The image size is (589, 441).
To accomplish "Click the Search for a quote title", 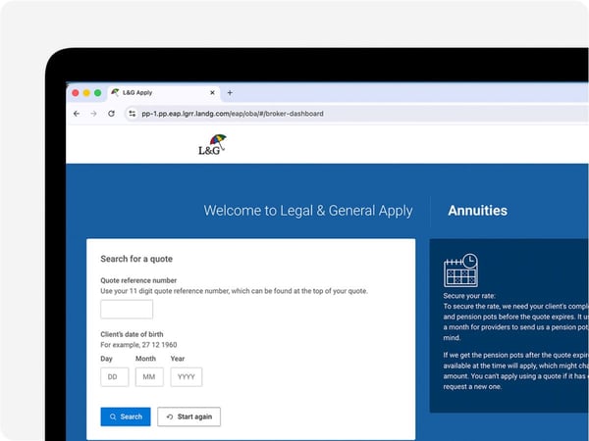I will (x=136, y=259).
